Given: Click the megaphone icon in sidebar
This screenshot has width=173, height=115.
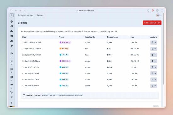Looking at the screenshot, I should pos(12,61).
